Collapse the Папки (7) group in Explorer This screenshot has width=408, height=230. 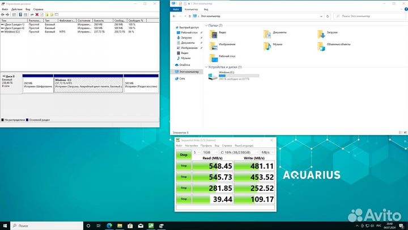206,26
